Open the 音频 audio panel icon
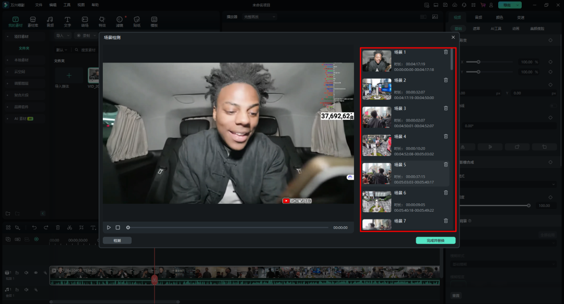Image resolution: width=564 pixels, height=304 pixels. (50, 21)
